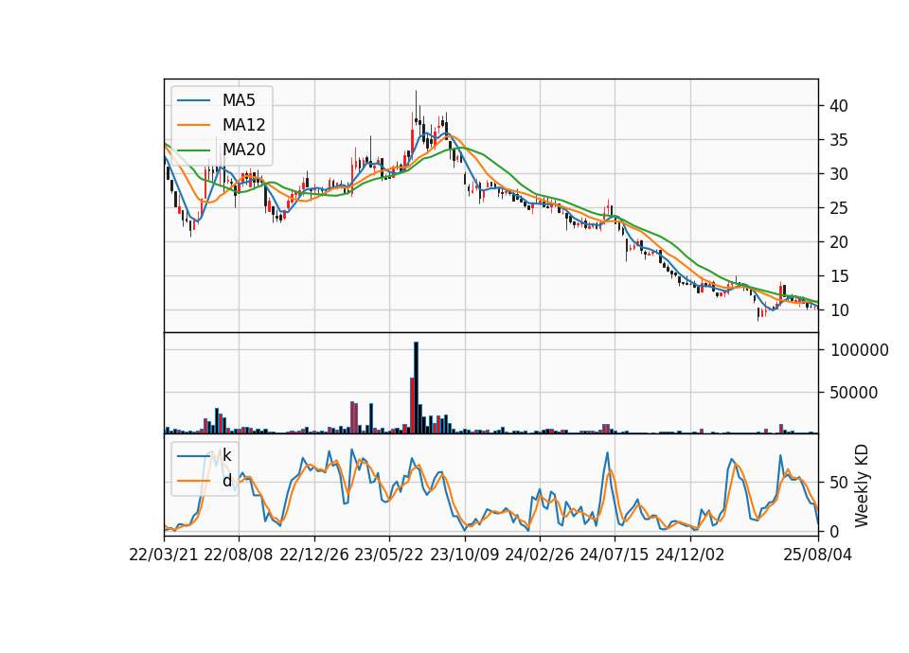
Task: Click the price axis value 10
Action: pyautogui.click(x=838, y=310)
